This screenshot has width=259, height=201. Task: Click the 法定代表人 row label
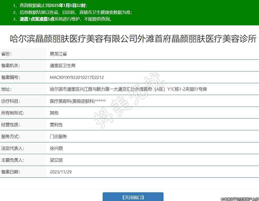coord(13,148)
